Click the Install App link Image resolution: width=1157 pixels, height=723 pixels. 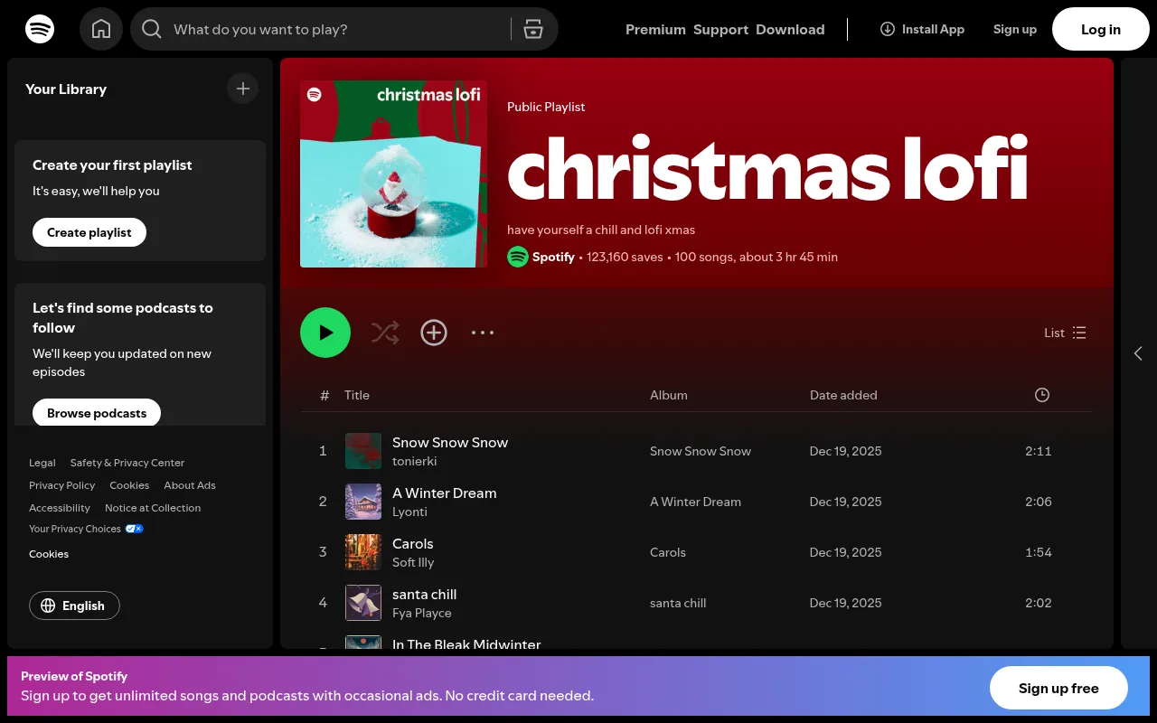[922, 29]
